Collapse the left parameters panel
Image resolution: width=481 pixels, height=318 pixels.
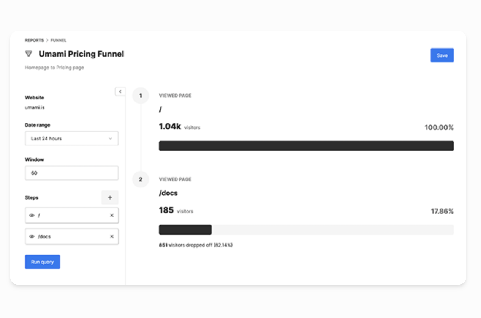pos(120,91)
